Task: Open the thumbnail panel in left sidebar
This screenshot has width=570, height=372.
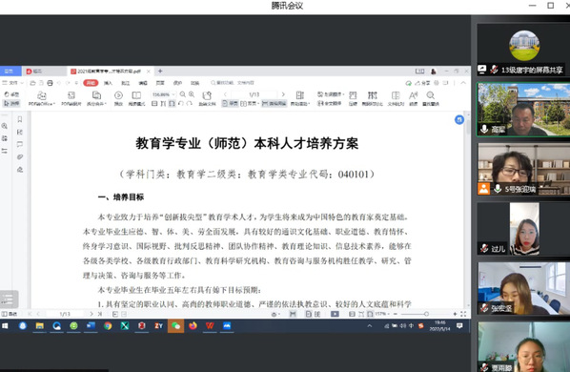Action: pos(20,132)
